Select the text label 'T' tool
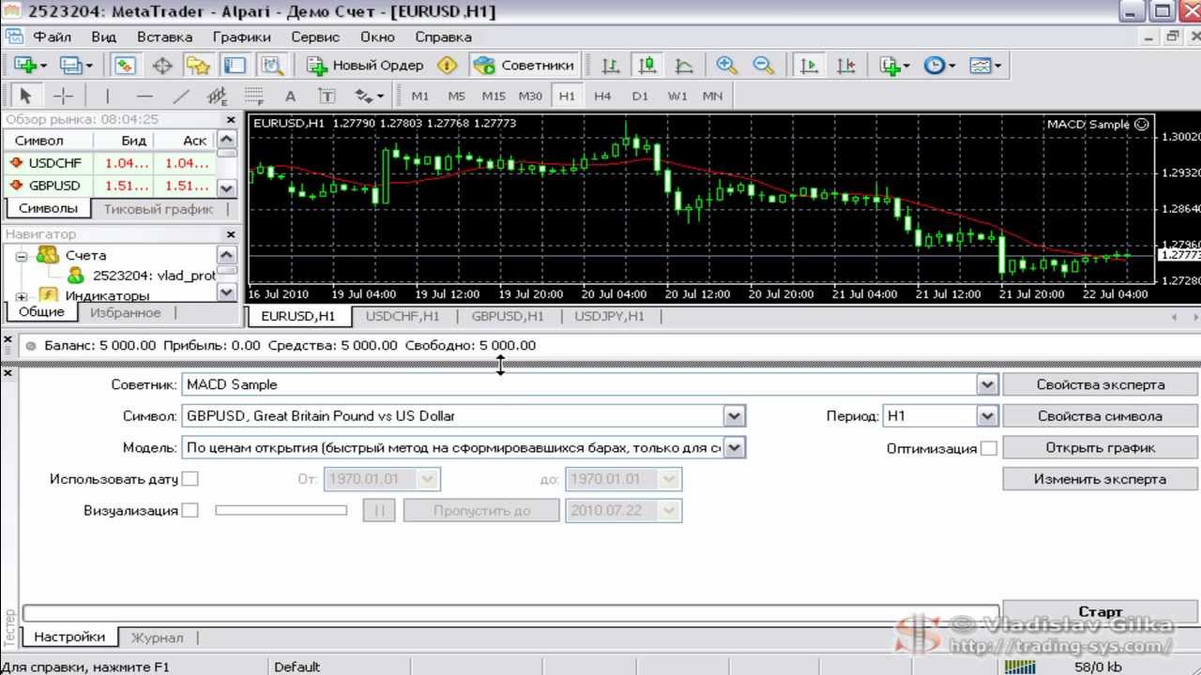 327,96
